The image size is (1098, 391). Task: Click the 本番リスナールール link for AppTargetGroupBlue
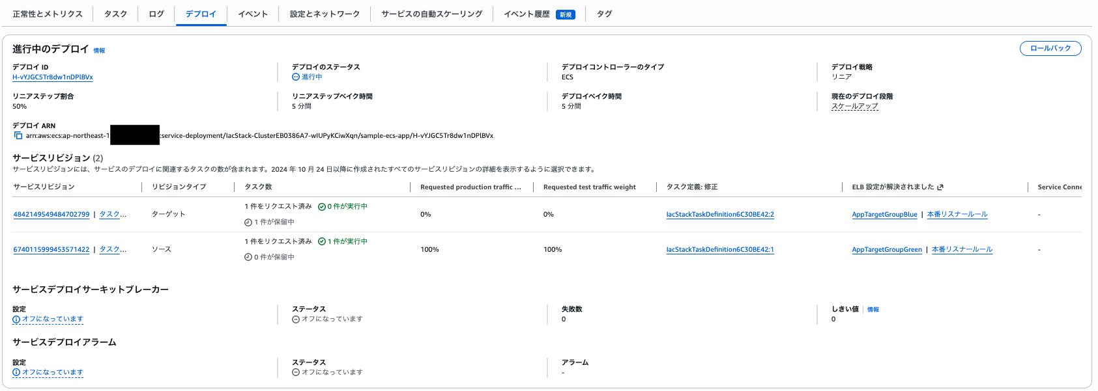point(957,215)
